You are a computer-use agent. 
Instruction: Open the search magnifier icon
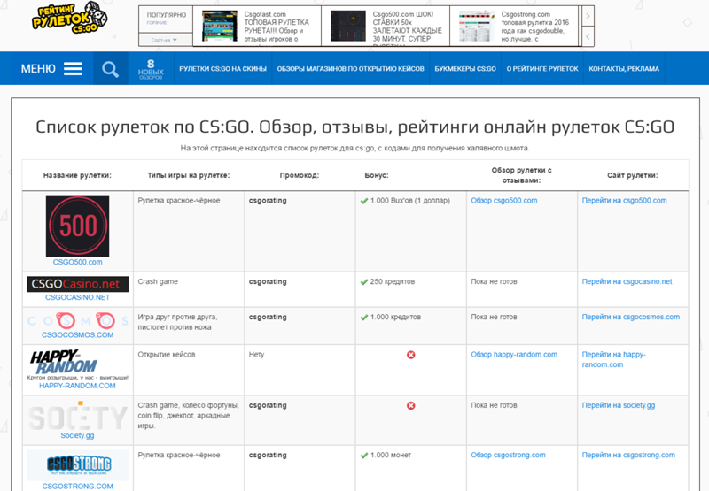pyautogui.click(x=110, y=69)
